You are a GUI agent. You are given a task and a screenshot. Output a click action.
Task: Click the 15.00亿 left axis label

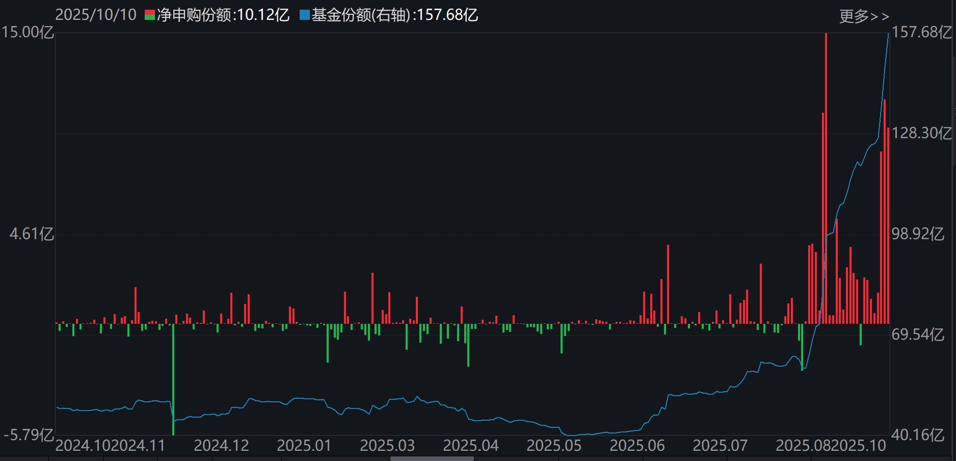[x=28, y=32]
